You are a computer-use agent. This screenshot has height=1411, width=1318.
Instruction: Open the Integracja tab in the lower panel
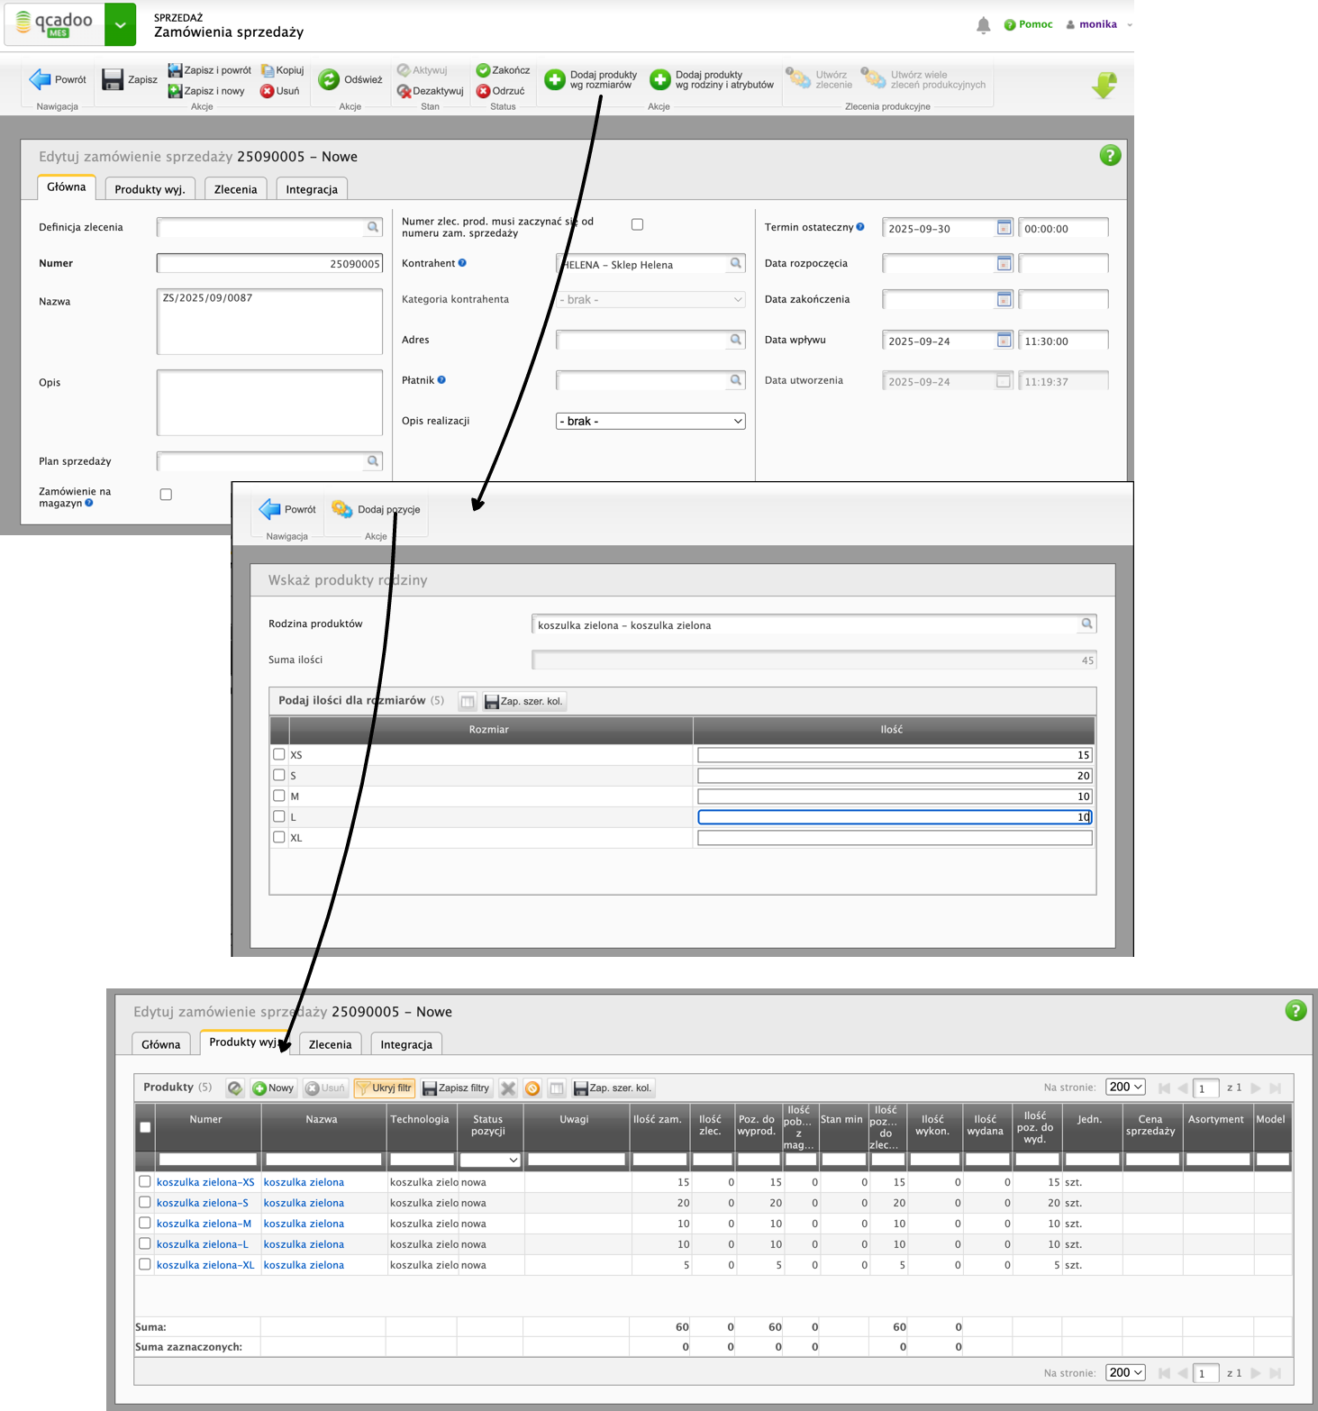(x=405, y=1044)
